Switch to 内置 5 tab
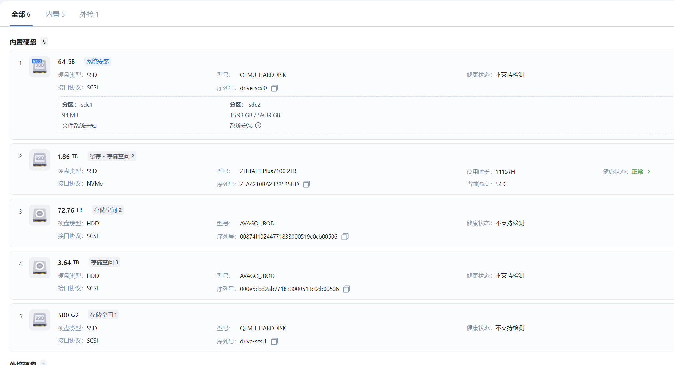674x365 pixels. coord(55,14)
